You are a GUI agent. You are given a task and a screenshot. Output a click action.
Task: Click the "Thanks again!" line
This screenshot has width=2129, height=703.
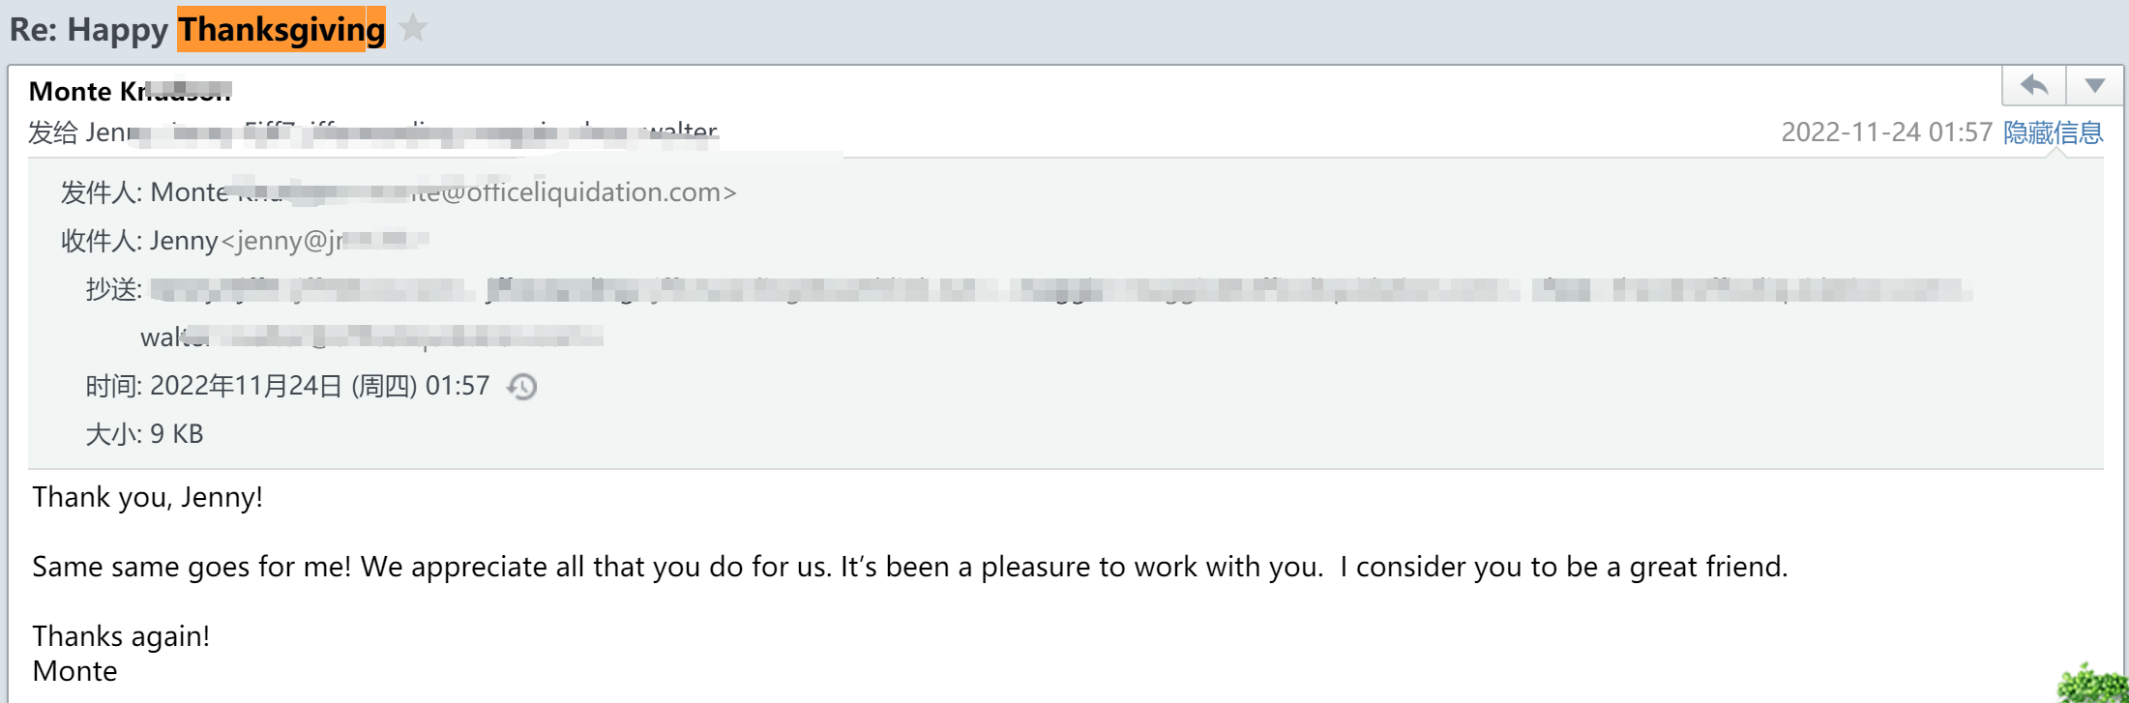pyautogui.click(x=121, y=636)
